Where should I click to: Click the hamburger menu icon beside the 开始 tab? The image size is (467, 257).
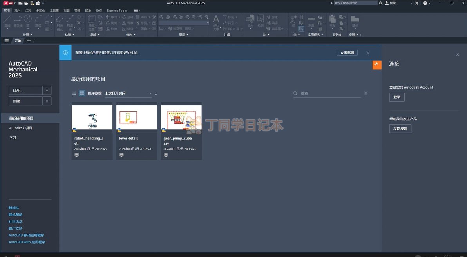6,41
